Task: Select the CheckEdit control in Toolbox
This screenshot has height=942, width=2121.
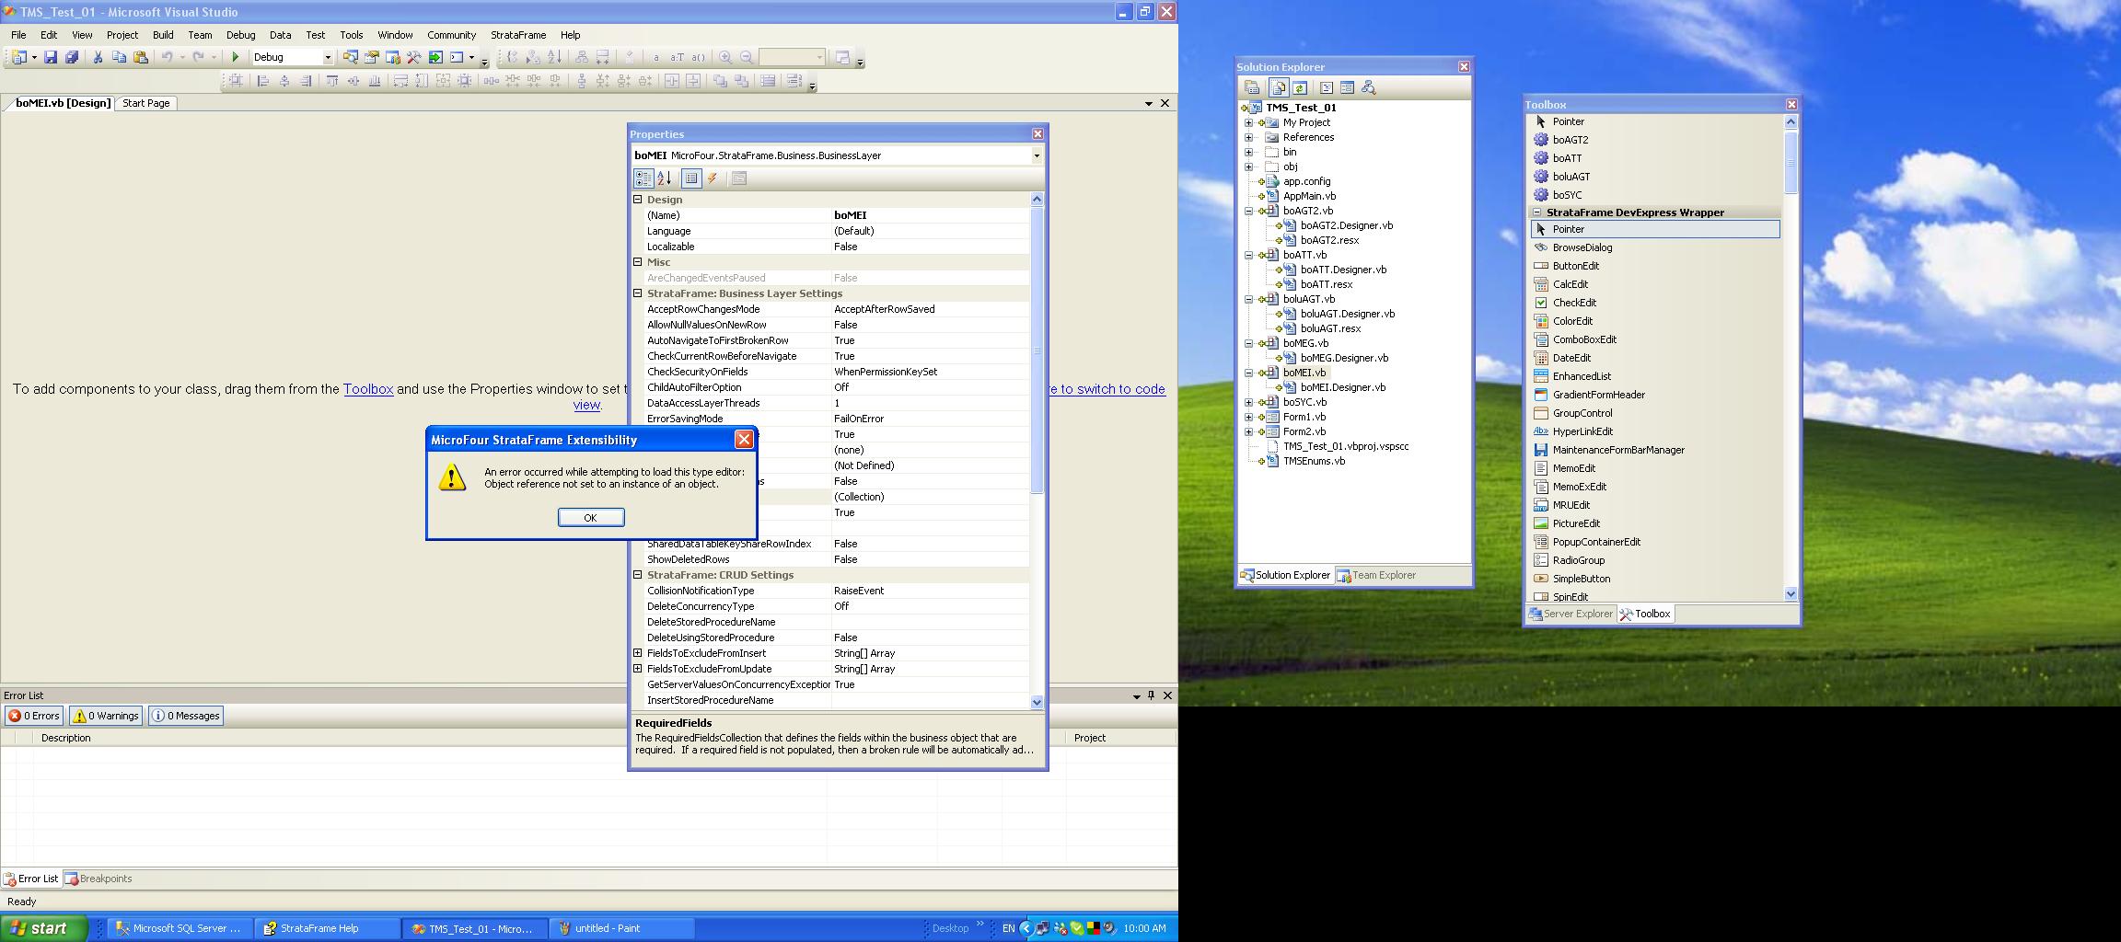Action: tap(1574, 303)
